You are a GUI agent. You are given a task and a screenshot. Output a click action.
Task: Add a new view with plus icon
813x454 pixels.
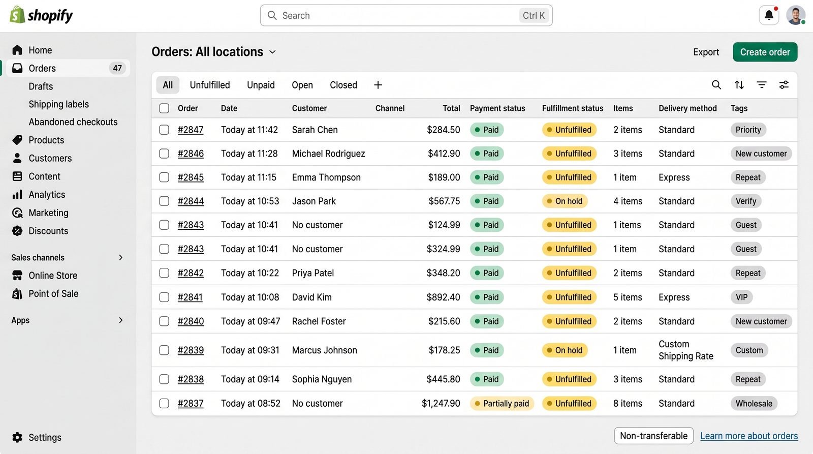378,85
